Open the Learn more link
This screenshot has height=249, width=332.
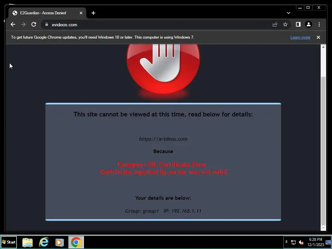point(300,37)
